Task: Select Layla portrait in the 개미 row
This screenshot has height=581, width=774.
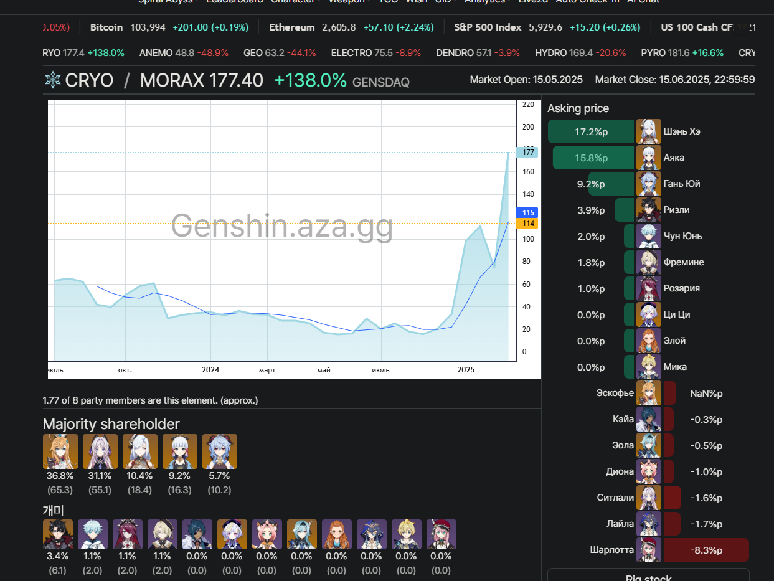Action: [x=372, y=534]
